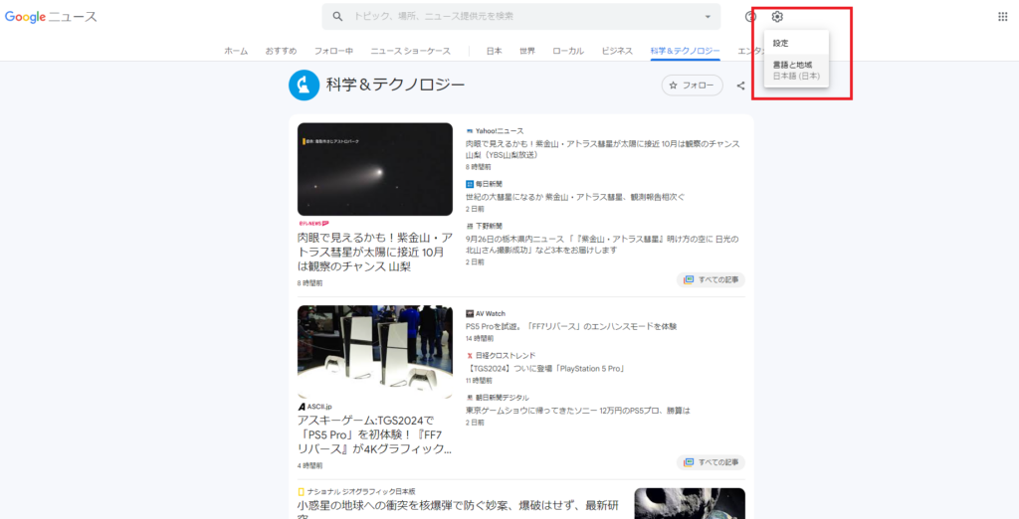
Task: Open the PS5 Pro story thumbnail
Action: pos(375,352)
